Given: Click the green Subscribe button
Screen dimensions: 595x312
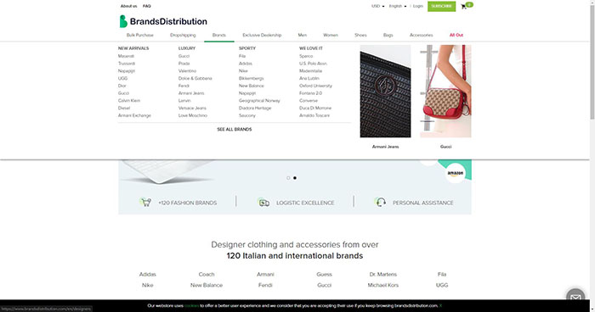Looking at the screenshot, I should [x=441, y=6].
